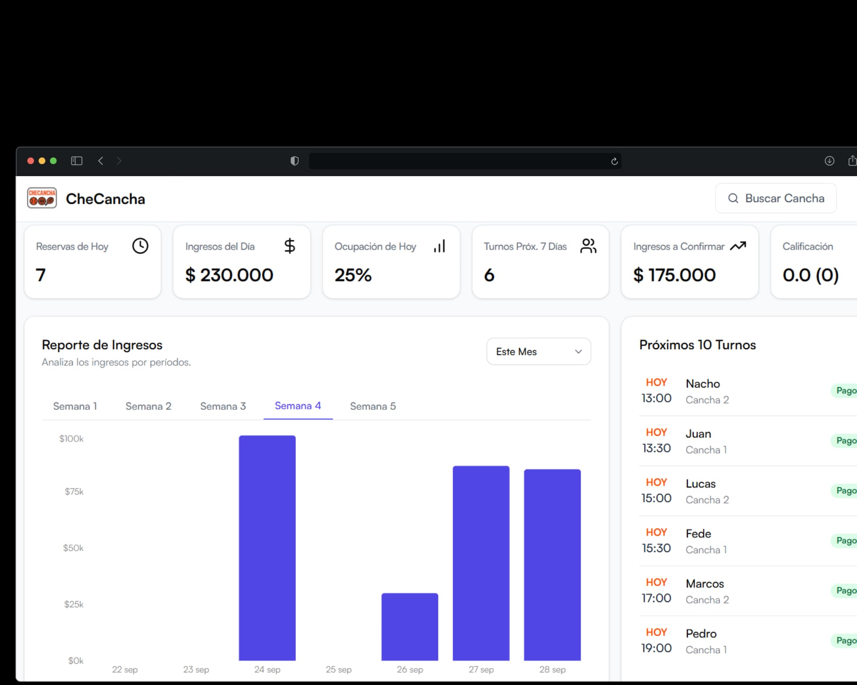Image resolution: width=857 pixels, height=685 pixels.
Task: Click the clock icon in Reservas de Hoy
Action: tap(140, 246)
